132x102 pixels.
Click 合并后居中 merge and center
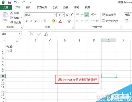(x=110, y=21)
